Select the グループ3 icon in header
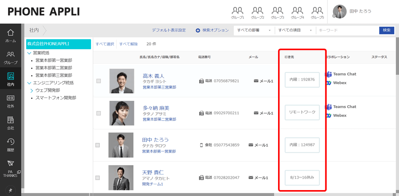 (x=277, y=10)
